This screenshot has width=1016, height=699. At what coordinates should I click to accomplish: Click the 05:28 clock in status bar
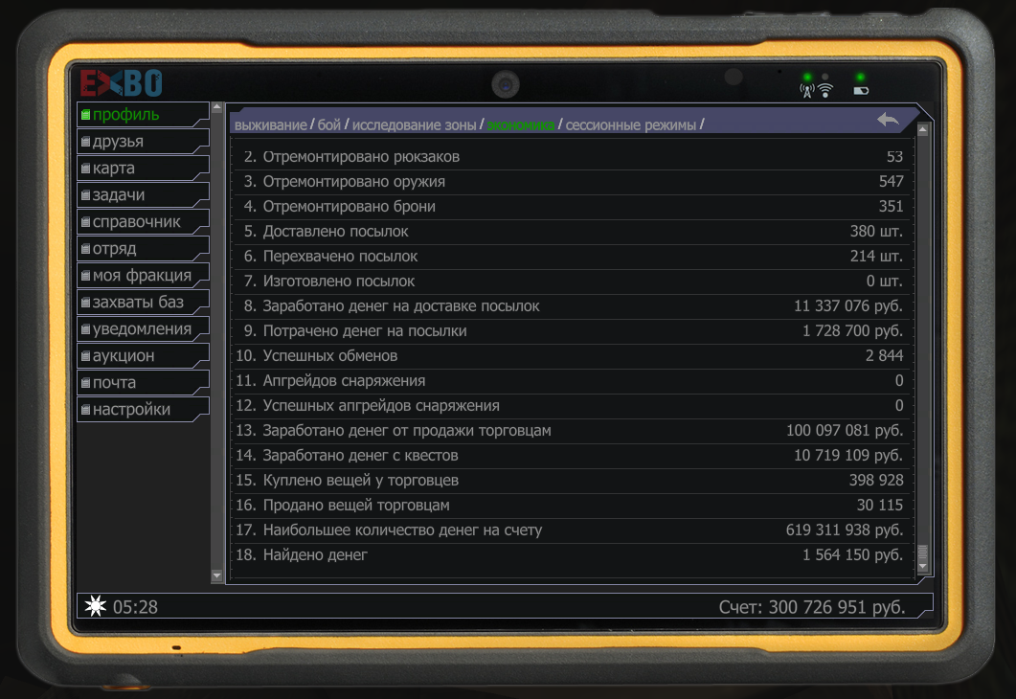tap(135, 607)
